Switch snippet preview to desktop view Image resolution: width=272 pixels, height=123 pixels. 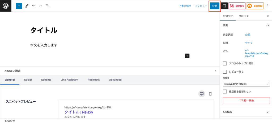click(x=202, y=94)
